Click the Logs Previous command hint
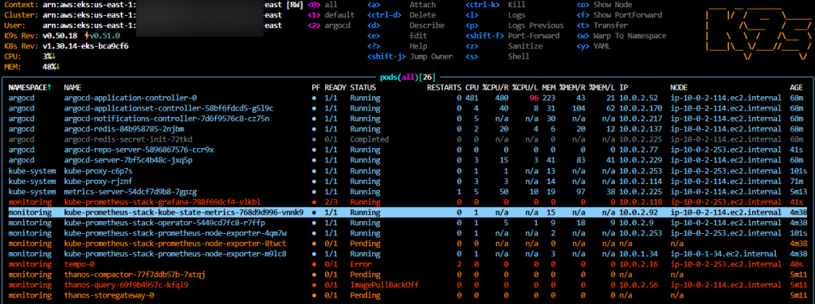Viewport: 815px width, 304px height. click(x=515, y=25)
